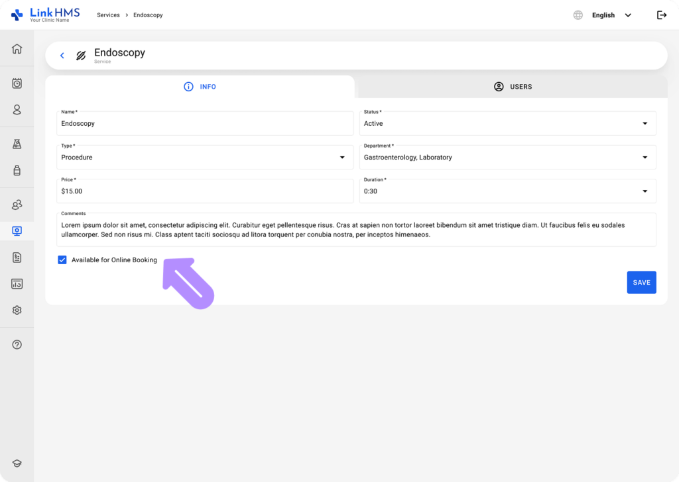
Task: Follow the Services breadcrumb link
Action: (108, 15)
